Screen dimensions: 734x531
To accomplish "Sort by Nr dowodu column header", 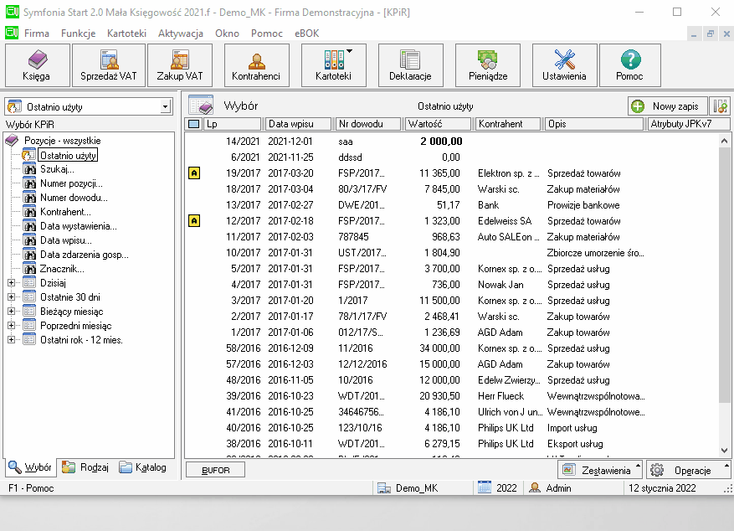I will [x=368, y=124].
